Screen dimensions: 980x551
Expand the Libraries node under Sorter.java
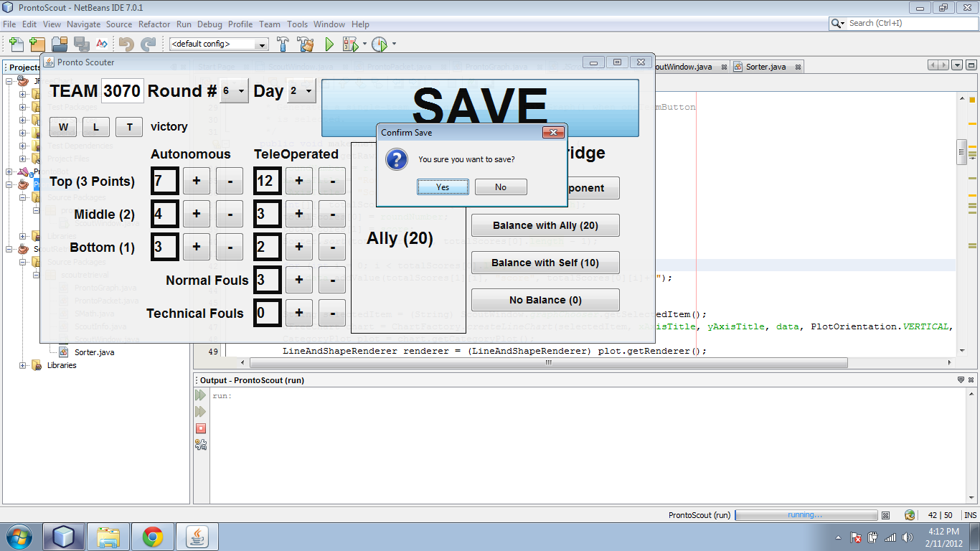tap(23, 365)
